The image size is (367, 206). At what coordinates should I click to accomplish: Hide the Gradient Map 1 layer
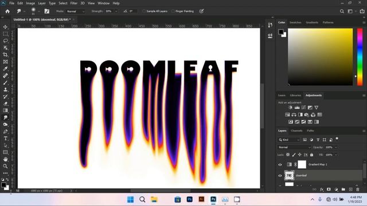tap(280, 164)
